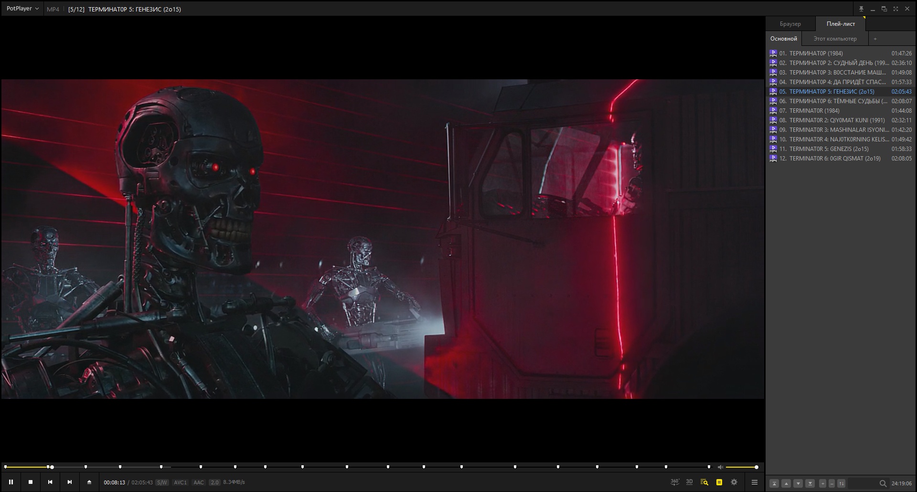Add a new playlist tab with plus
This screenshot has height=492, width=917.
click(875, 39)
